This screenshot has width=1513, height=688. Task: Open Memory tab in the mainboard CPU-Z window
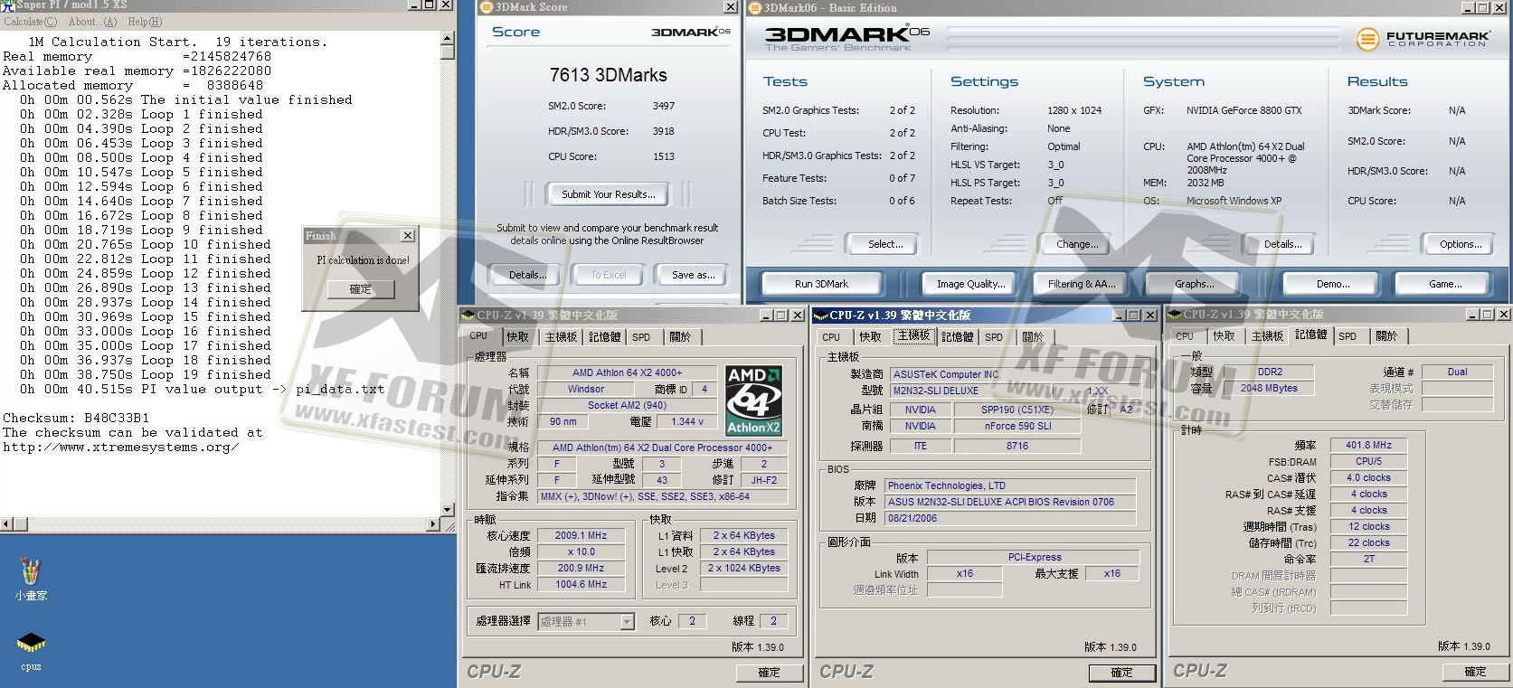point(957,337)
